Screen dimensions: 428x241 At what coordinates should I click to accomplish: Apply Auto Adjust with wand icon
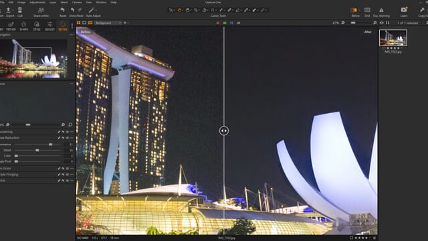(91, 10)
